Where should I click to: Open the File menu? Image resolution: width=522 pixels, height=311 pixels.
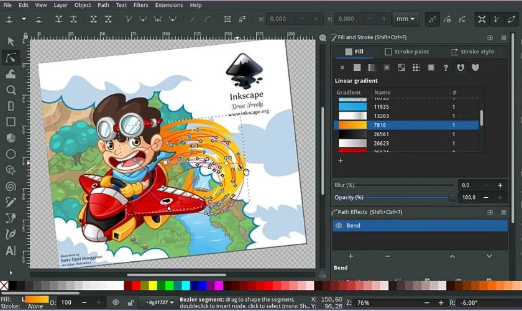tap(7, 5)
